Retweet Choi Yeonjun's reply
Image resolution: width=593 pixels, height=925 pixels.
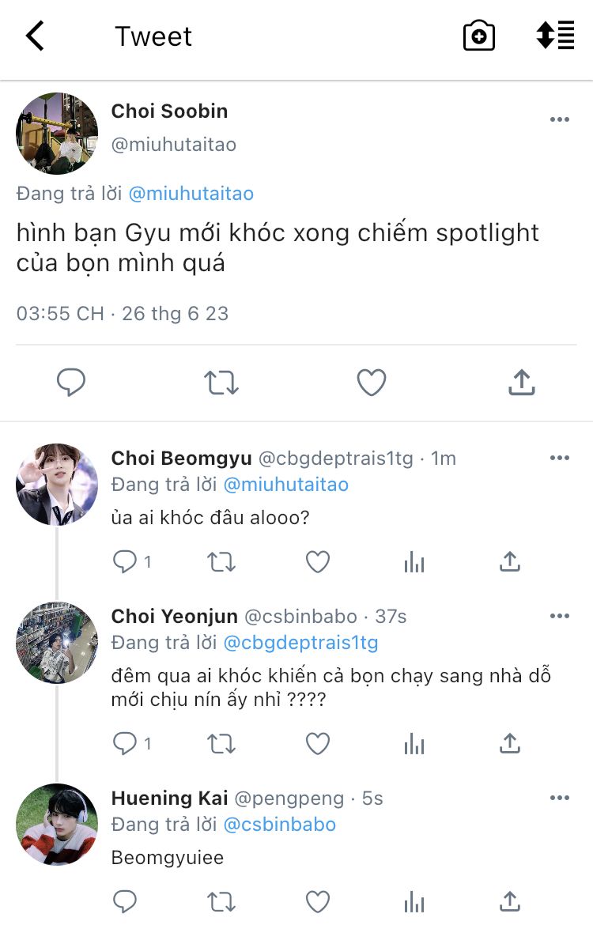pos(221,743)
